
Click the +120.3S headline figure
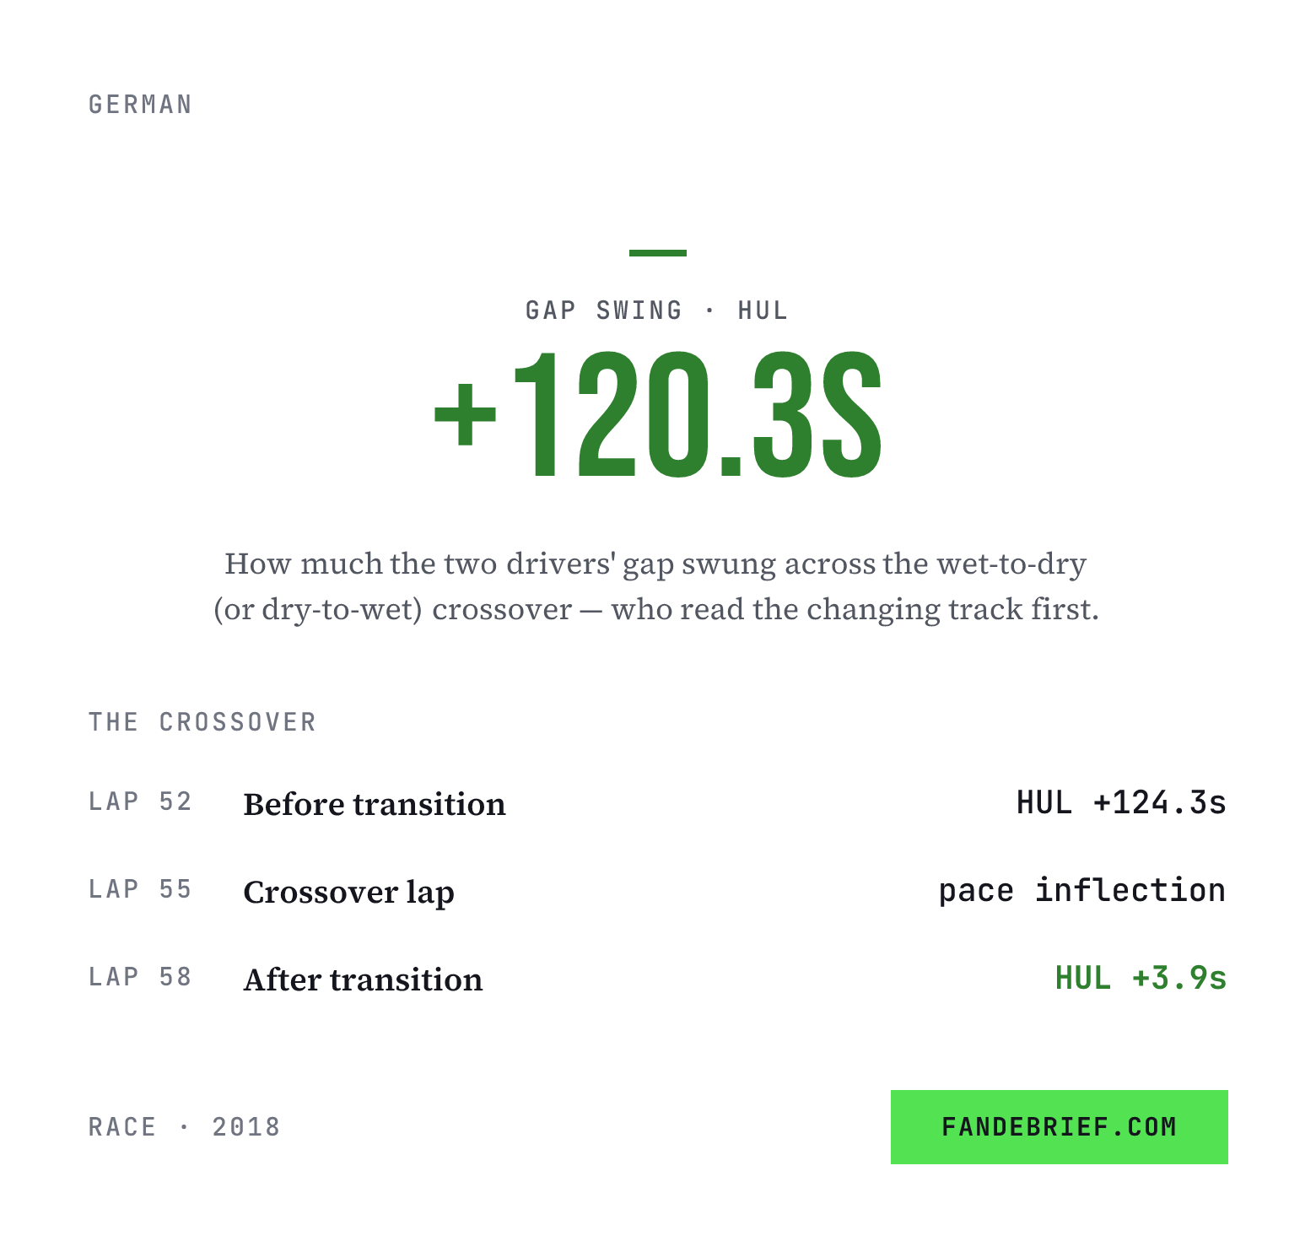[x=658, y=416]
